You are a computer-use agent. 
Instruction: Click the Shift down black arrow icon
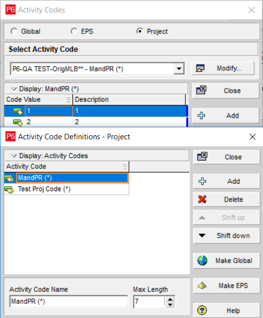202,236
